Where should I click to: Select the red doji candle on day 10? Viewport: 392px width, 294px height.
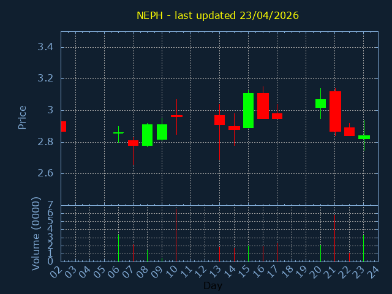coord(176,116)
